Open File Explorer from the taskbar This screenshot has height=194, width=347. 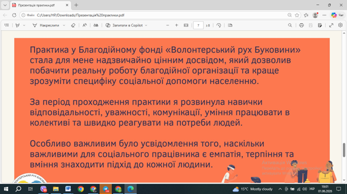coord(56,189)
